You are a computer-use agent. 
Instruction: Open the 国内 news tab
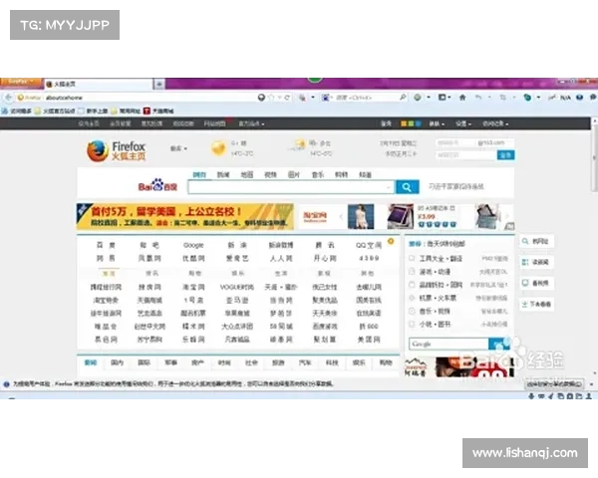click(x=117, y=362)
